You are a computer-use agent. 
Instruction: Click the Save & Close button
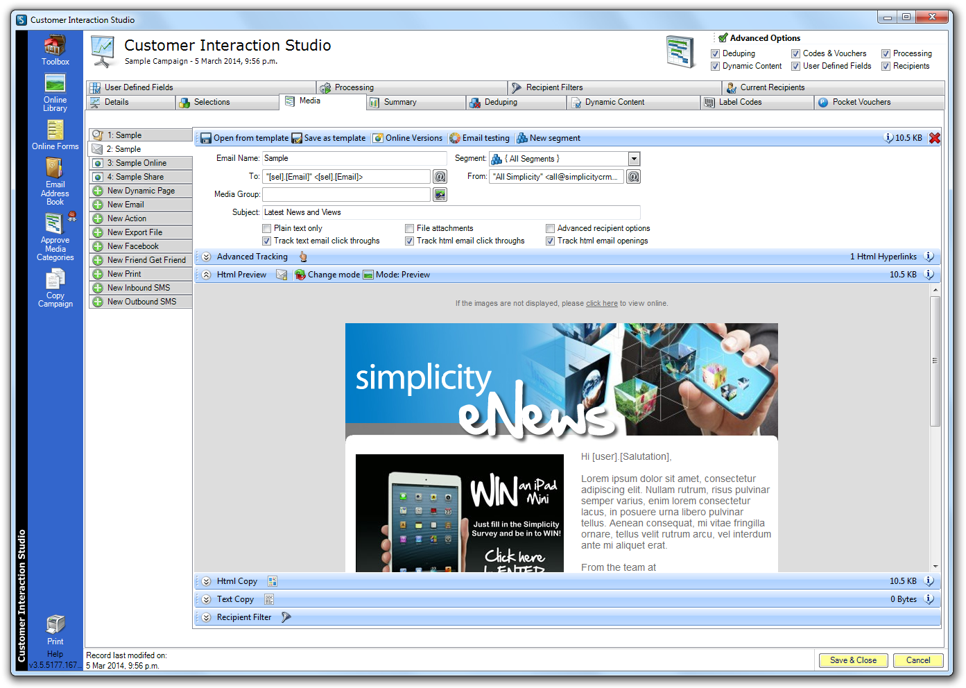(x=853, y=660)
